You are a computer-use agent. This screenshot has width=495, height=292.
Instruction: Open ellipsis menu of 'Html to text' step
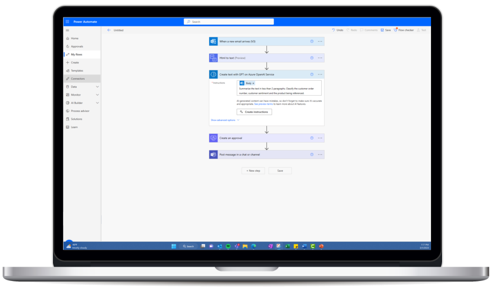tap(320, 58)
